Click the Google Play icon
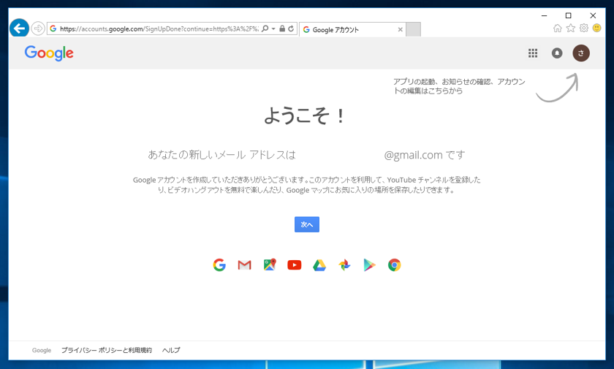This screenshot has height=369, width=614. point(369,265)
